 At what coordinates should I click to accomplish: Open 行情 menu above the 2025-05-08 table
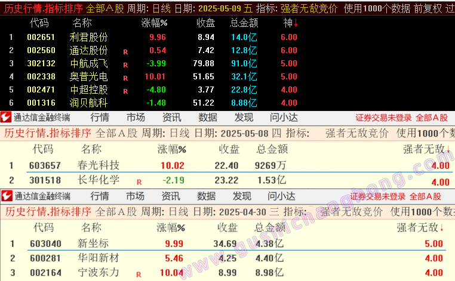coord(100,118)
